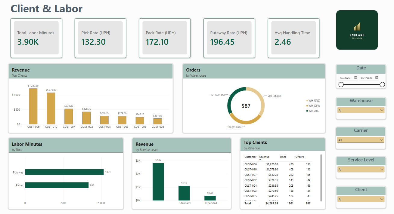
Task: Click the CUST-005 row in Top Clients
Action: tap(278, 196)
